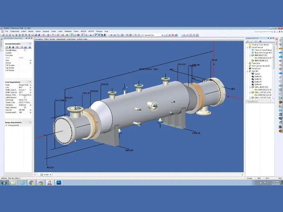
Task: Toggle the Show On Report checkbox
Action: [x=25, y=50]
